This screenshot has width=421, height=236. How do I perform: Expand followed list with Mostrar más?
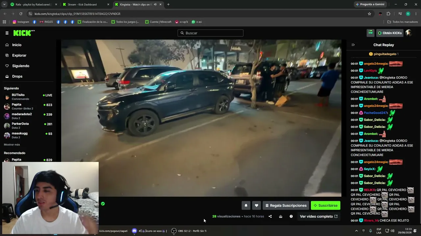12,145
